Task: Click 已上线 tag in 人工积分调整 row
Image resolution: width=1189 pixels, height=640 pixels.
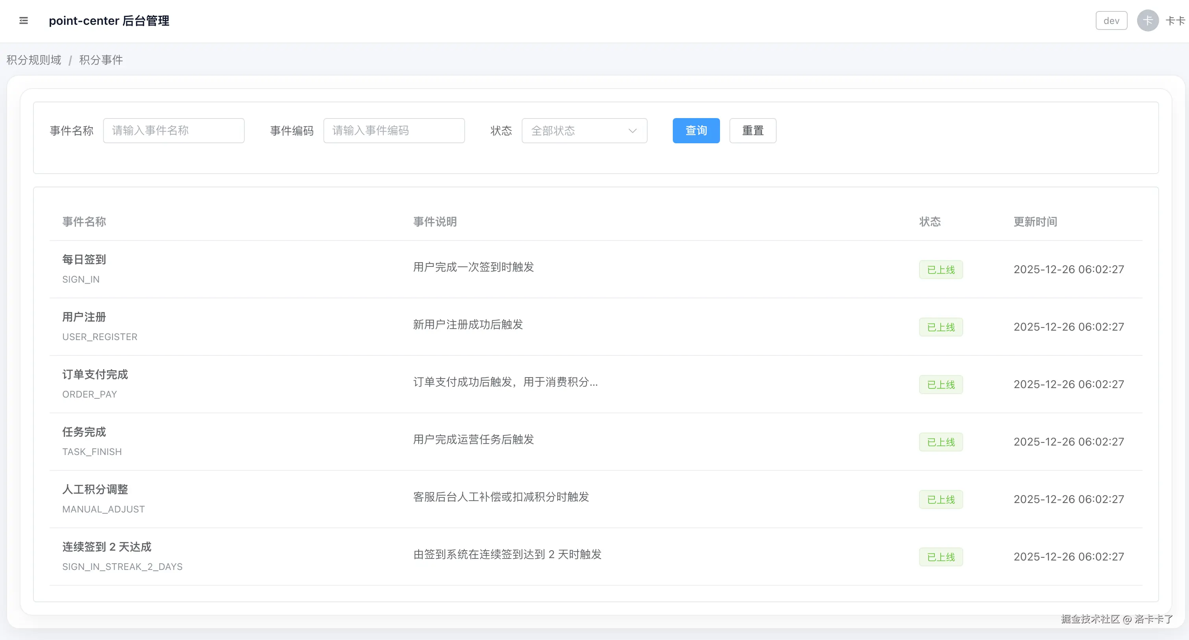Action: 940,499
